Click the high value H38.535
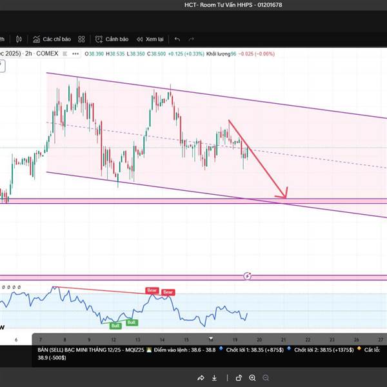This screenshot has height=387, width=387. coord(115,54)
